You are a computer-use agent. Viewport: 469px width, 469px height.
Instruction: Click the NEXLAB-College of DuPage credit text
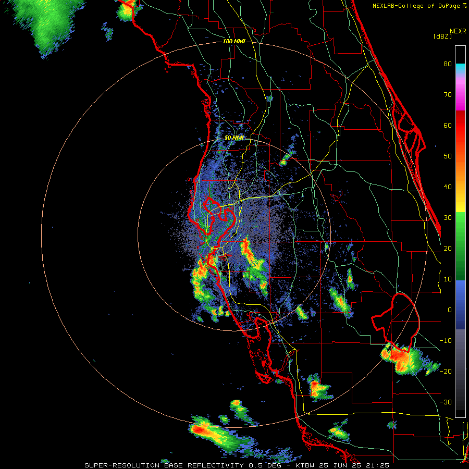(x=416, y=6)
